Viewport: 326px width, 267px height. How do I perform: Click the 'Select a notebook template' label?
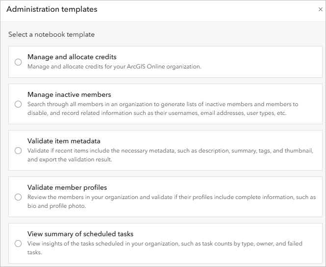coord(51,34)
